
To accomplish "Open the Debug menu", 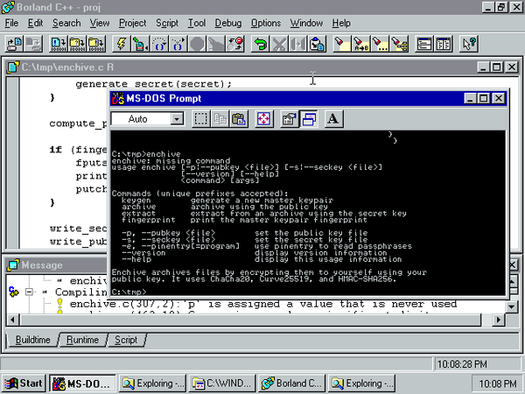I will point(228,23).
